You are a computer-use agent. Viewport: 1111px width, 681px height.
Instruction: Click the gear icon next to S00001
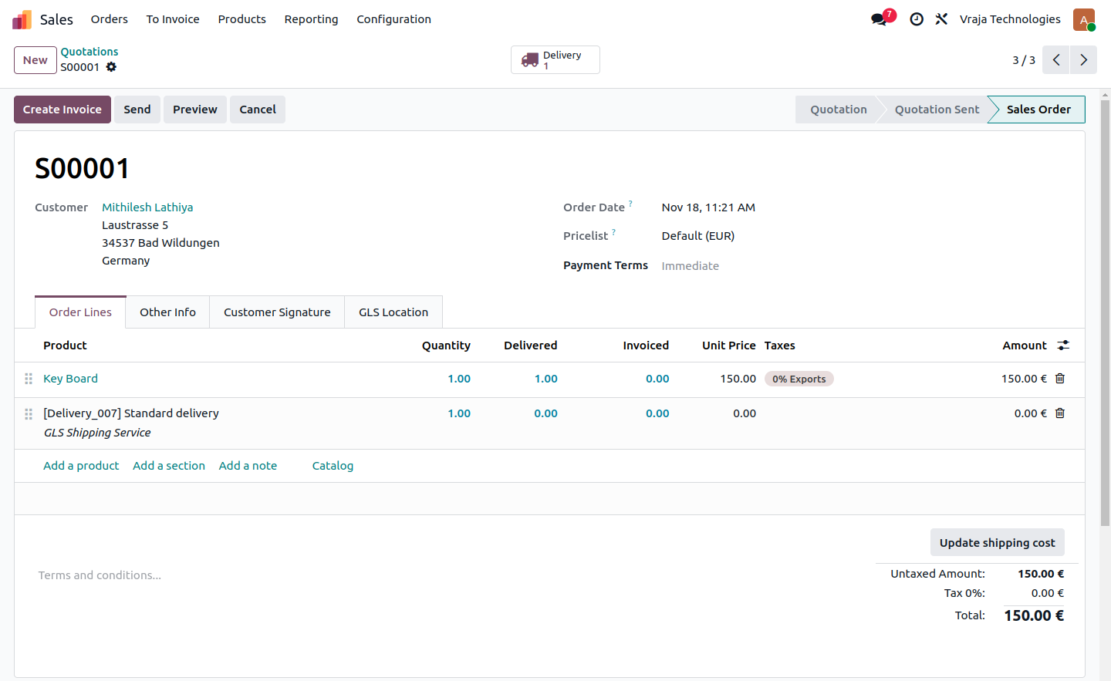pyautogui.click(x=111, y=67)
